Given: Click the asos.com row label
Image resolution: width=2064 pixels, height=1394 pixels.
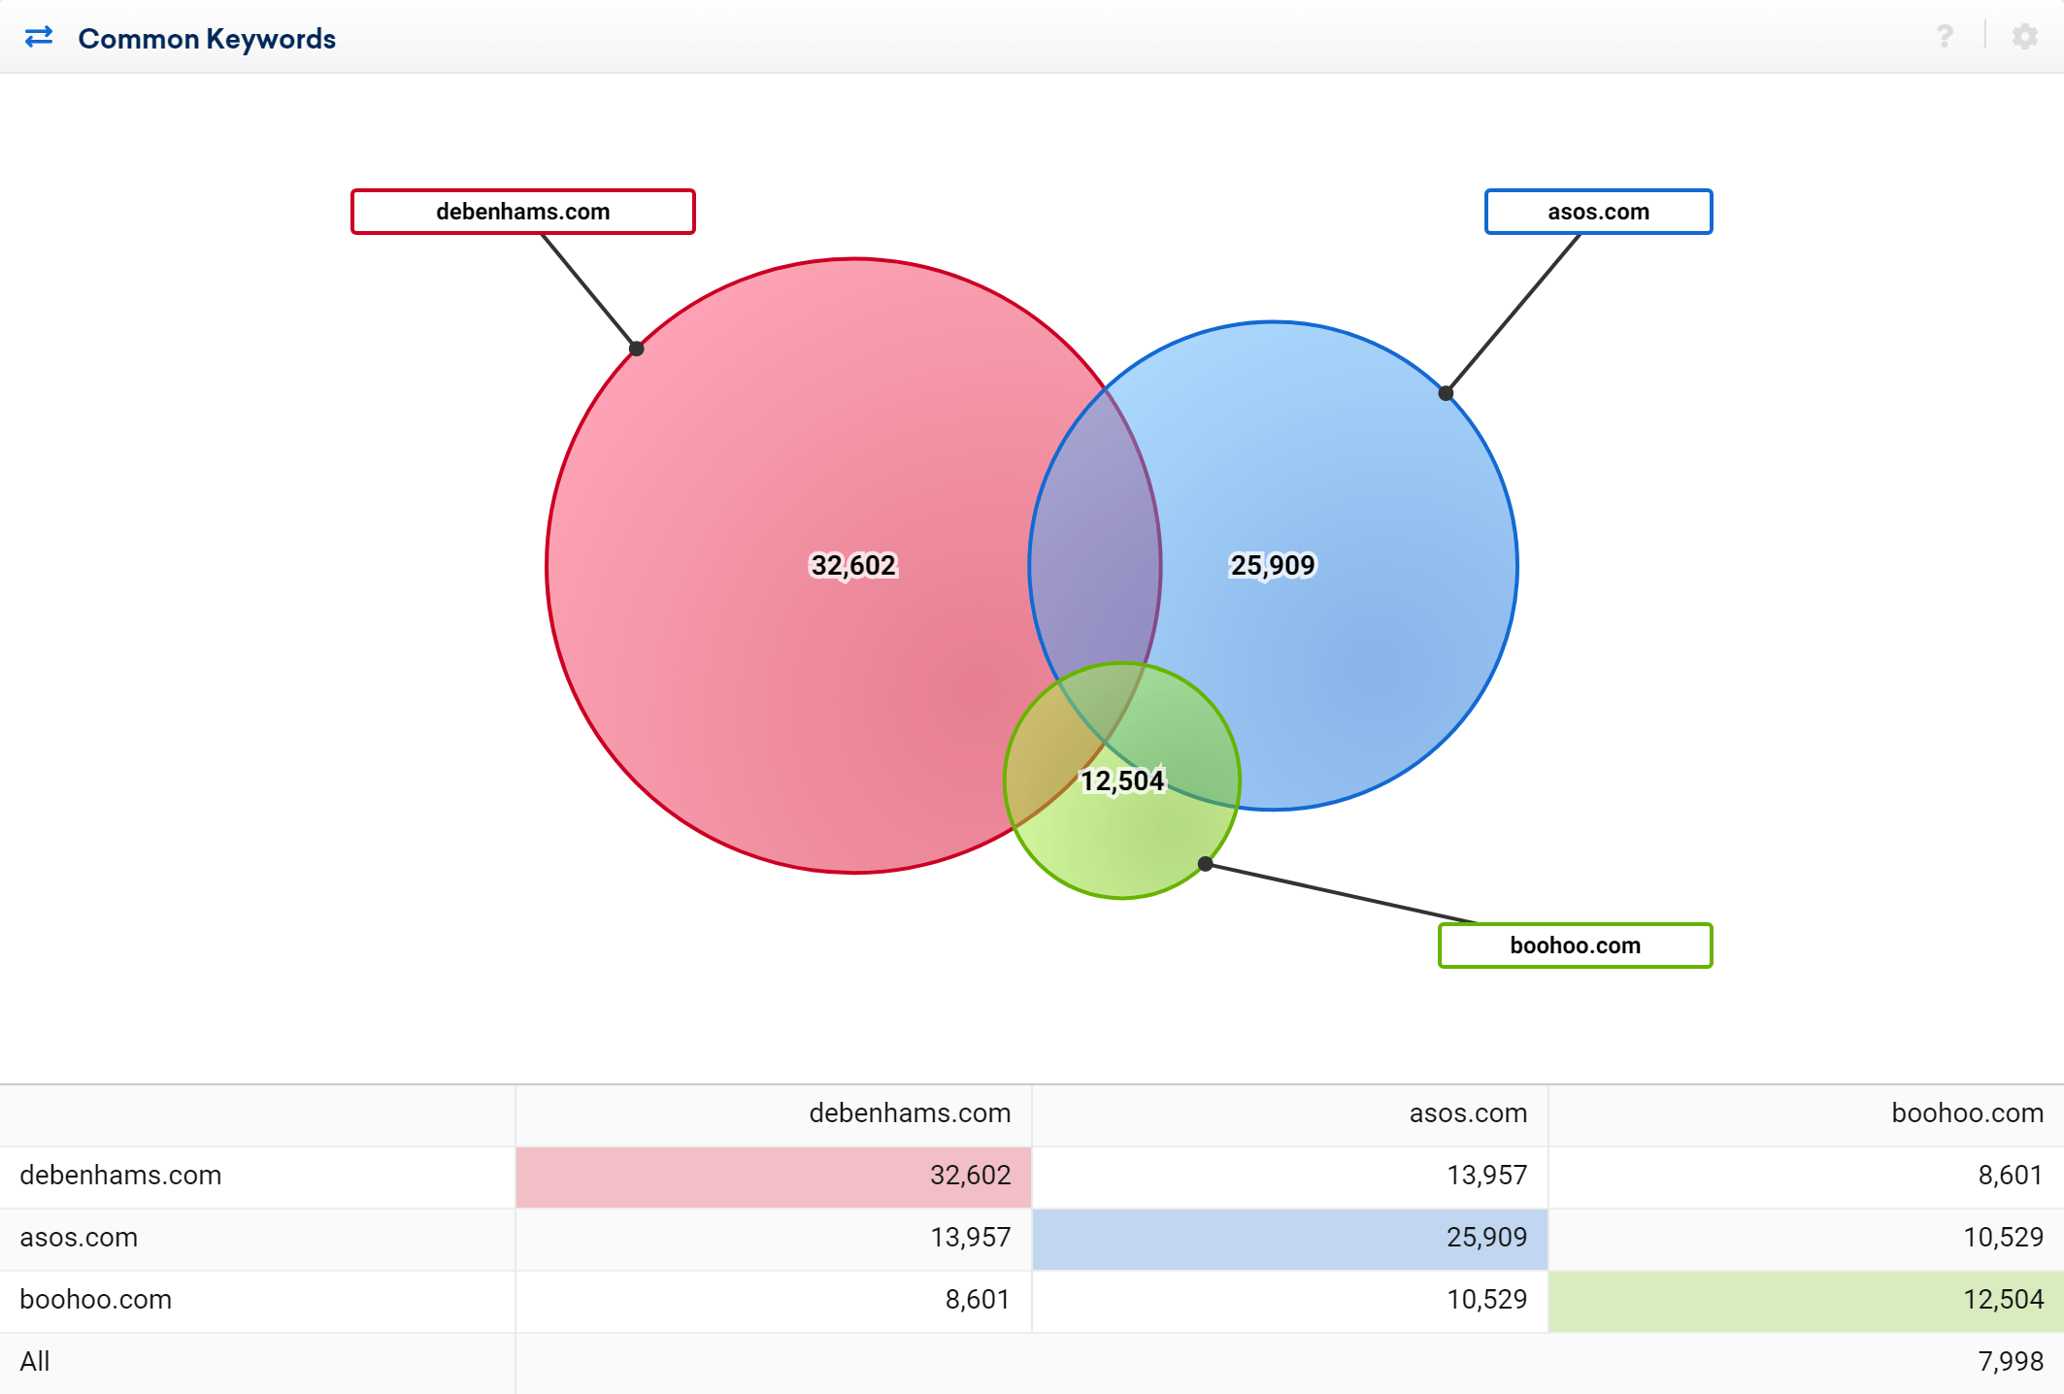Looking at the screenshot, I should [79, 1237].
